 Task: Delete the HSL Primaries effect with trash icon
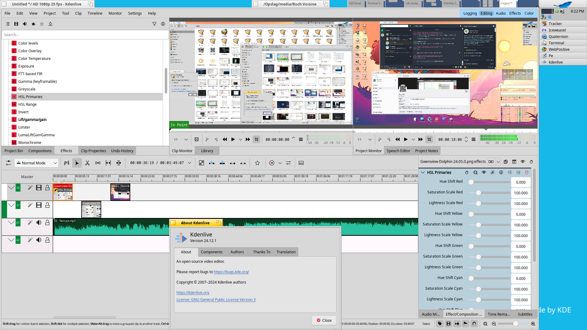(527, 172)
